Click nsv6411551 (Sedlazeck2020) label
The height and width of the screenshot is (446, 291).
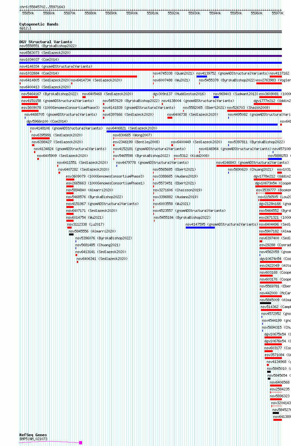83,163
